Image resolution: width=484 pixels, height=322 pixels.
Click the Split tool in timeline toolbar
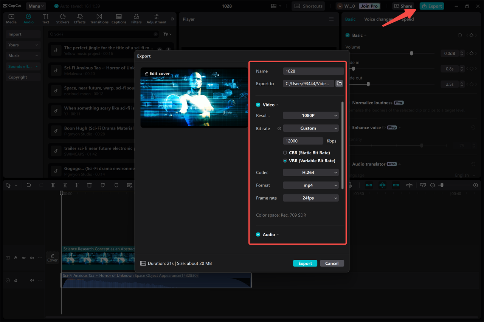53,185
